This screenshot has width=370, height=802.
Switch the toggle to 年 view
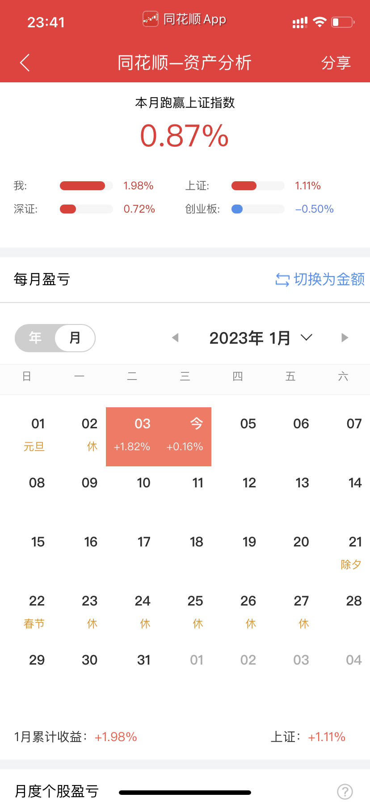[35, 338]
